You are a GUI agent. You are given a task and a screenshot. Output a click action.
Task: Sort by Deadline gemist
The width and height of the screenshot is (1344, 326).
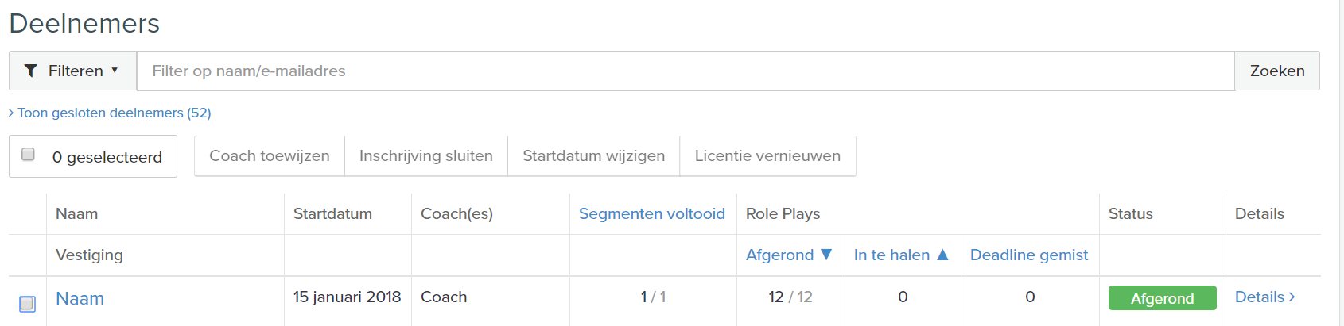(x=1028, y=255)
